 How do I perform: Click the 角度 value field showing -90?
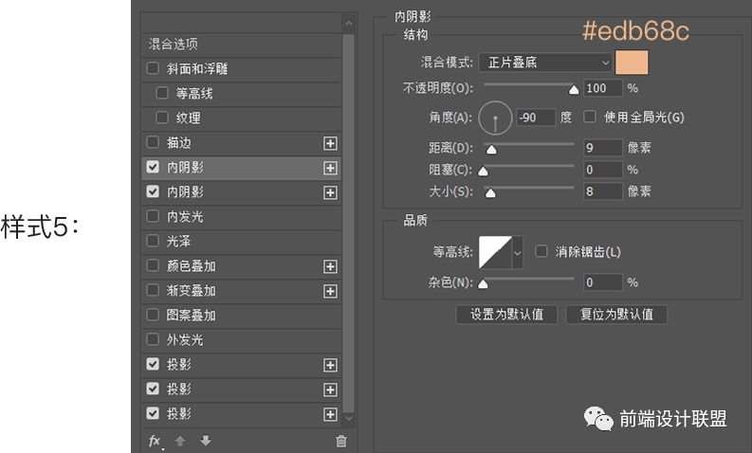(x=535, y=118)
